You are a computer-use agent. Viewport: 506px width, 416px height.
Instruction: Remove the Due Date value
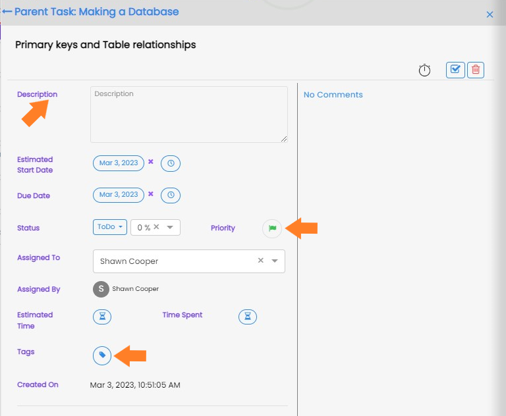pos(151,194)
